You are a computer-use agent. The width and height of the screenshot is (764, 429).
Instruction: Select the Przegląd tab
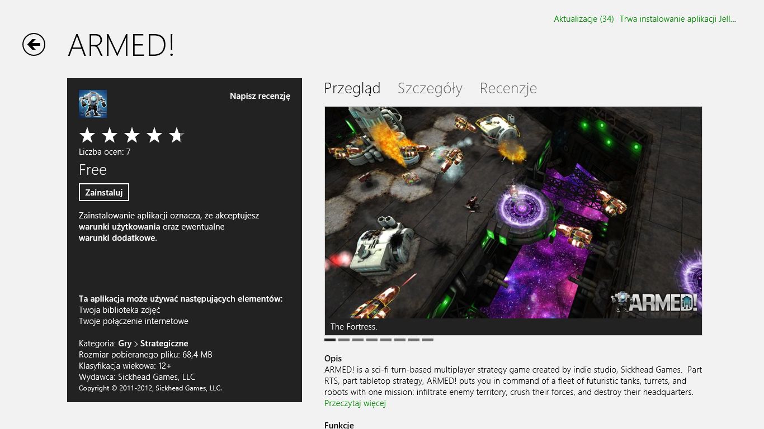[x=352, y=88]
